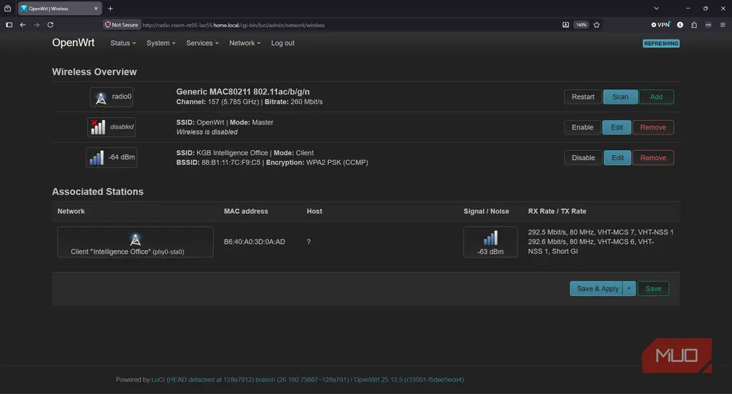The height and width of the screenshot is (394, 732).
Task: Click the Client "Intelligence Office" network badge
Action: coord(135,242)
